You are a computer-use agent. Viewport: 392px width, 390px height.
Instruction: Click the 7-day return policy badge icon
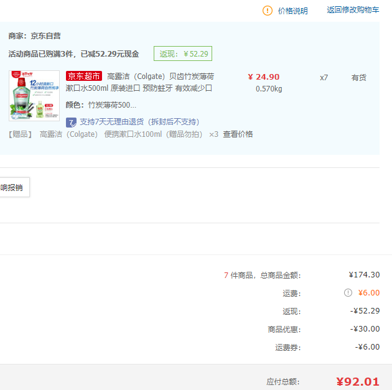[x=71, y=122]
